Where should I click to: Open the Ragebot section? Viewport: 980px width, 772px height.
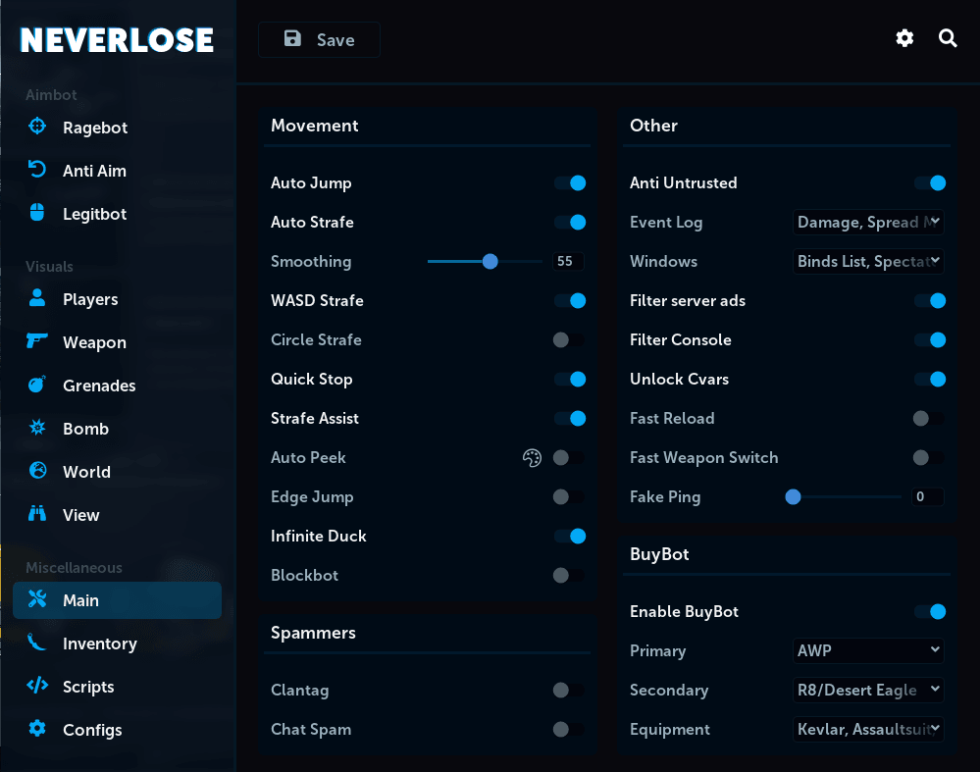[117, 128]
